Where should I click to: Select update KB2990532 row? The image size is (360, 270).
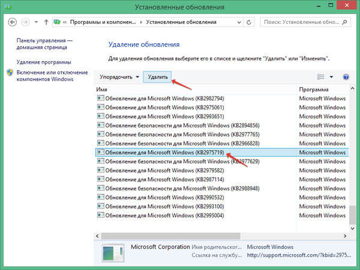(222, 197)
